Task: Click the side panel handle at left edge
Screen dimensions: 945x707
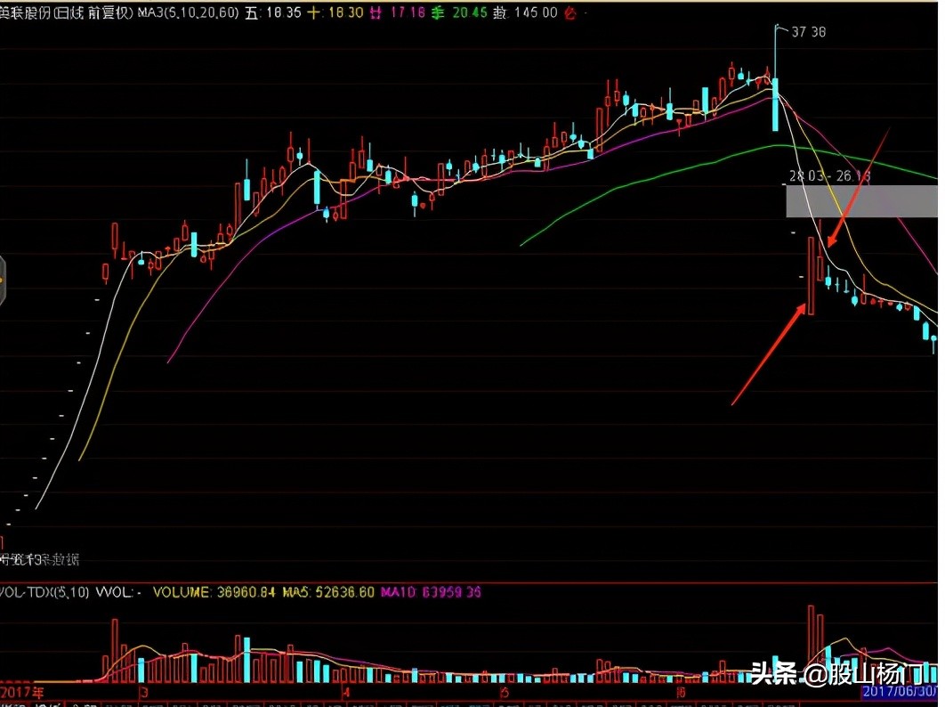Action: [3, 280]
